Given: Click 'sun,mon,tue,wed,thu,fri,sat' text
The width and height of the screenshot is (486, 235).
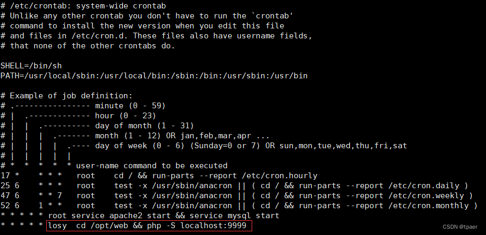Looking at the screenshot, I should click(x=343, y=146).
